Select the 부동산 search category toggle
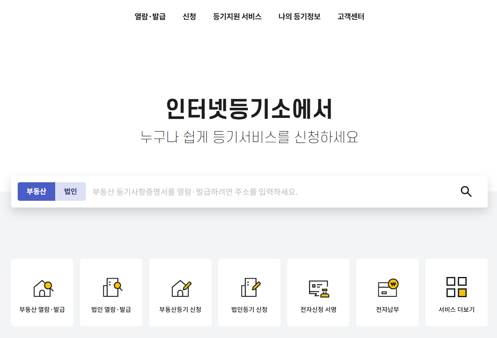 click(36, 192)
